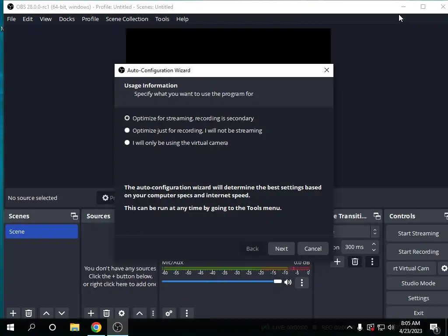Remove selected source with trash icon

click(107, 313)
